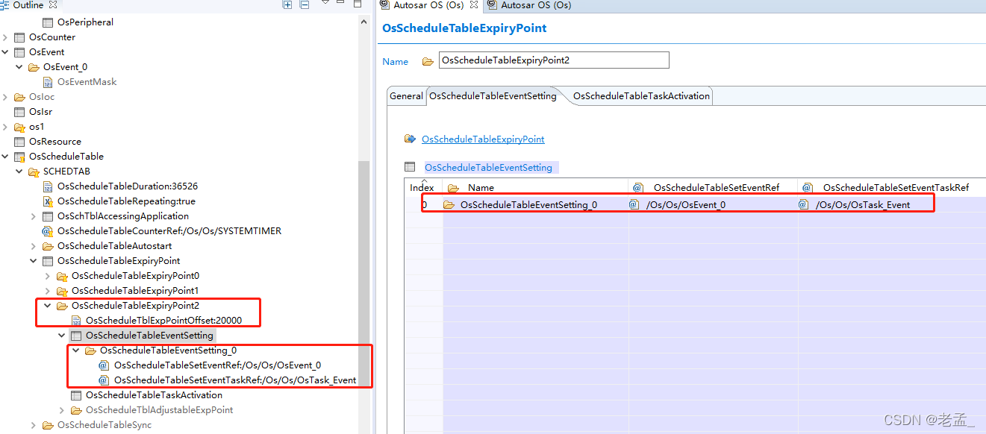Image resolution: width=986 pixels, height=434 pixels.
Task: Collapse the OsEvent_0 node
Action: click(x=20, y=67)
